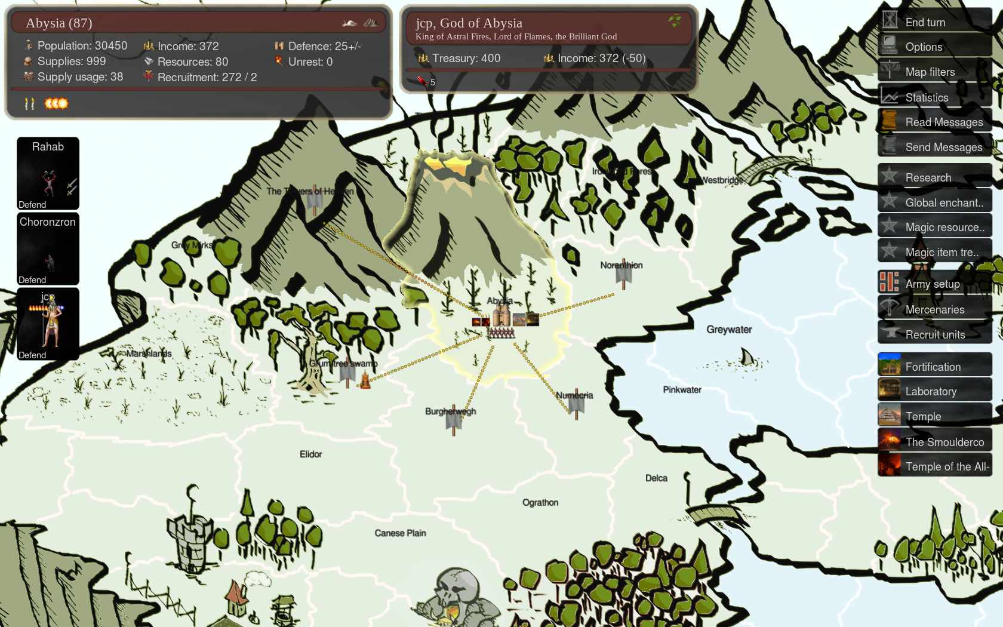Select the army units in Abysia province
The height and width of the screenshot is (627, 1003).
click(x=501, y=333)
